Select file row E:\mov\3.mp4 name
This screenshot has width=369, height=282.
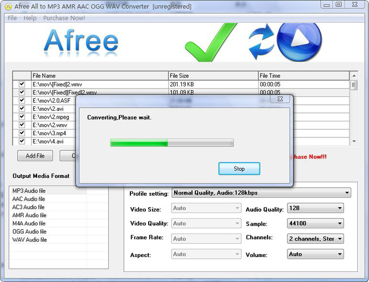click(x=49, y=134)
